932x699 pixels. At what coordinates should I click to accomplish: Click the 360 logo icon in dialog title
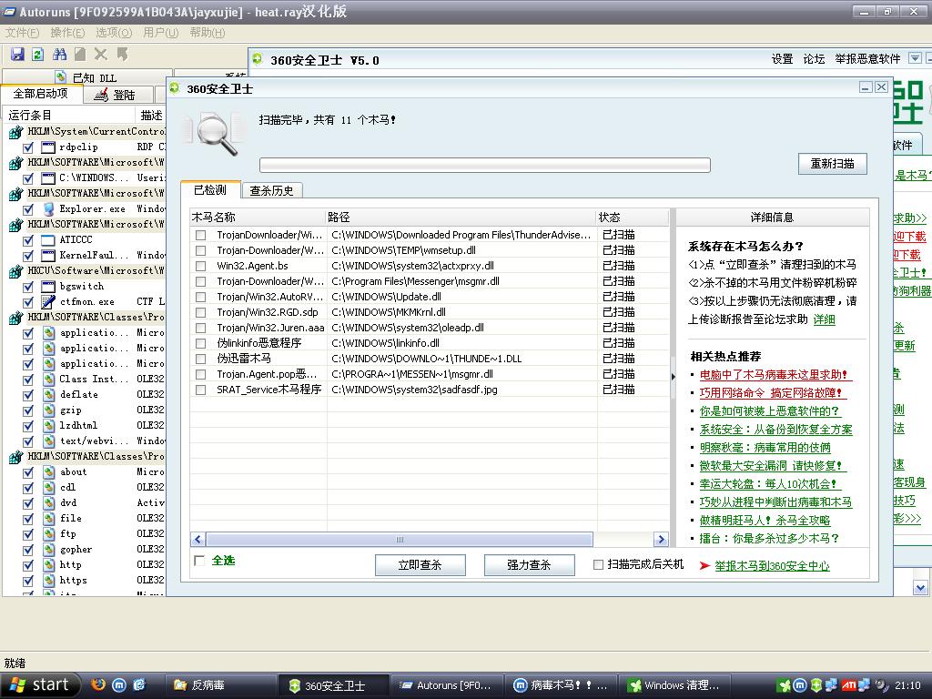point(175,88)
